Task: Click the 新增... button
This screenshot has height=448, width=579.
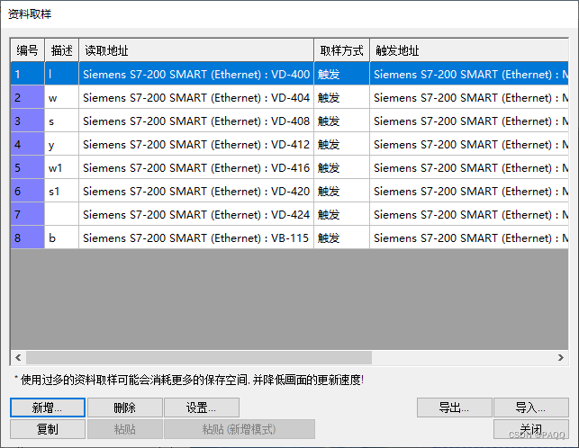Action: (48, 408)
